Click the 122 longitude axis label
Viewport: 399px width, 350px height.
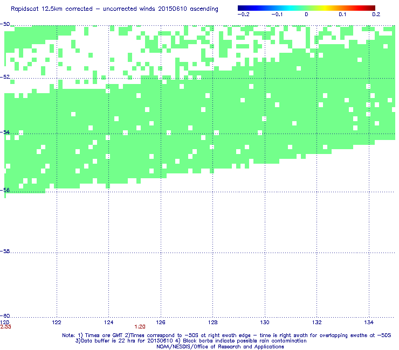pos(57,323)
